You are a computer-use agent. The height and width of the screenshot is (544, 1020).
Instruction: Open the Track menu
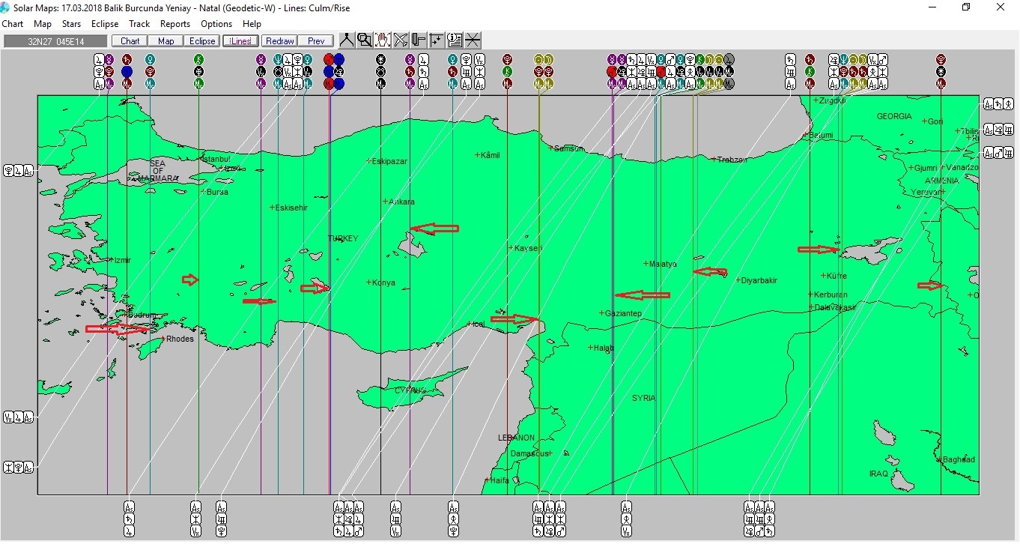pos(139,24)
